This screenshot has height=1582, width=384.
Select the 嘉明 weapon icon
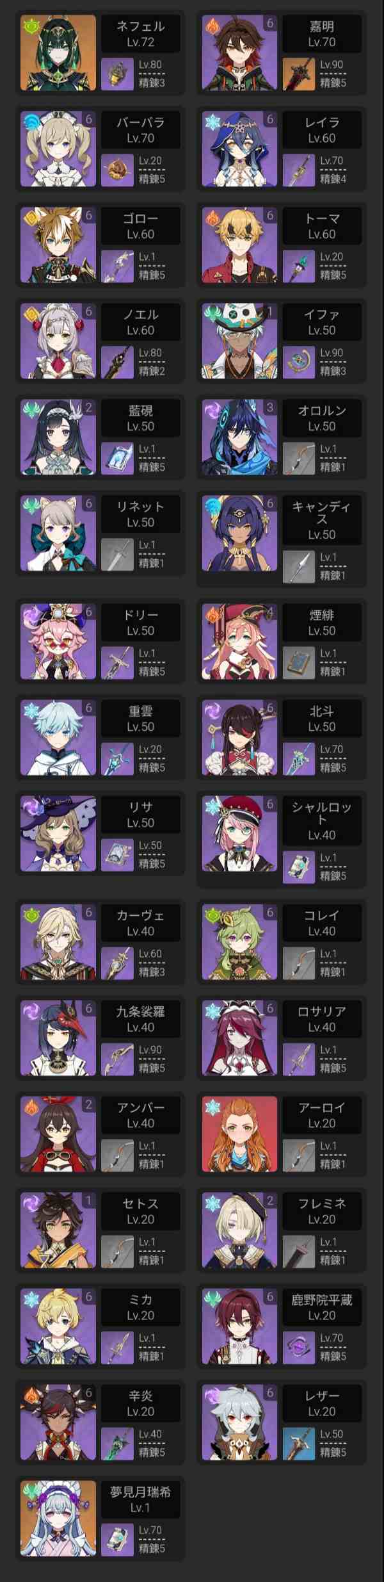point(299,74)
